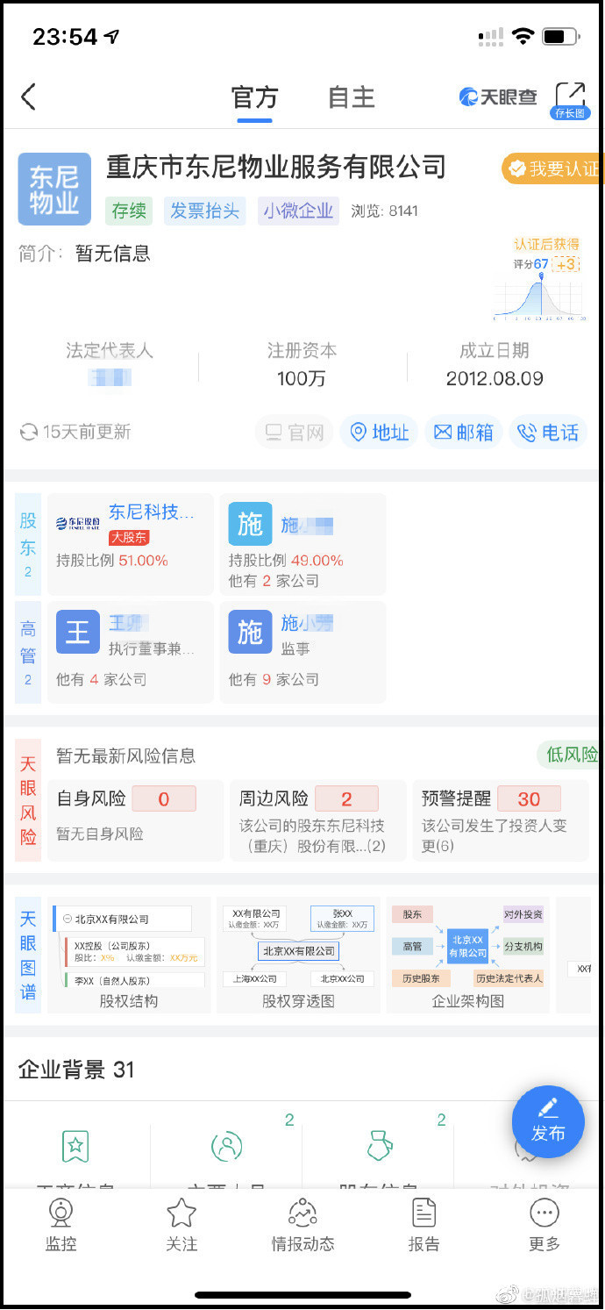
Task: Open 报告 in bottom bar
Action: point(423,1225)
